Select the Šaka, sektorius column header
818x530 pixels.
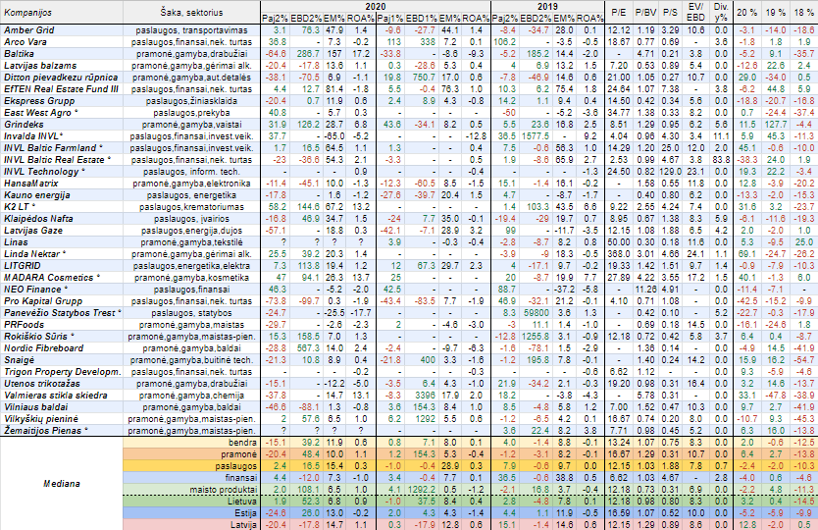click(x=191, y=12)
